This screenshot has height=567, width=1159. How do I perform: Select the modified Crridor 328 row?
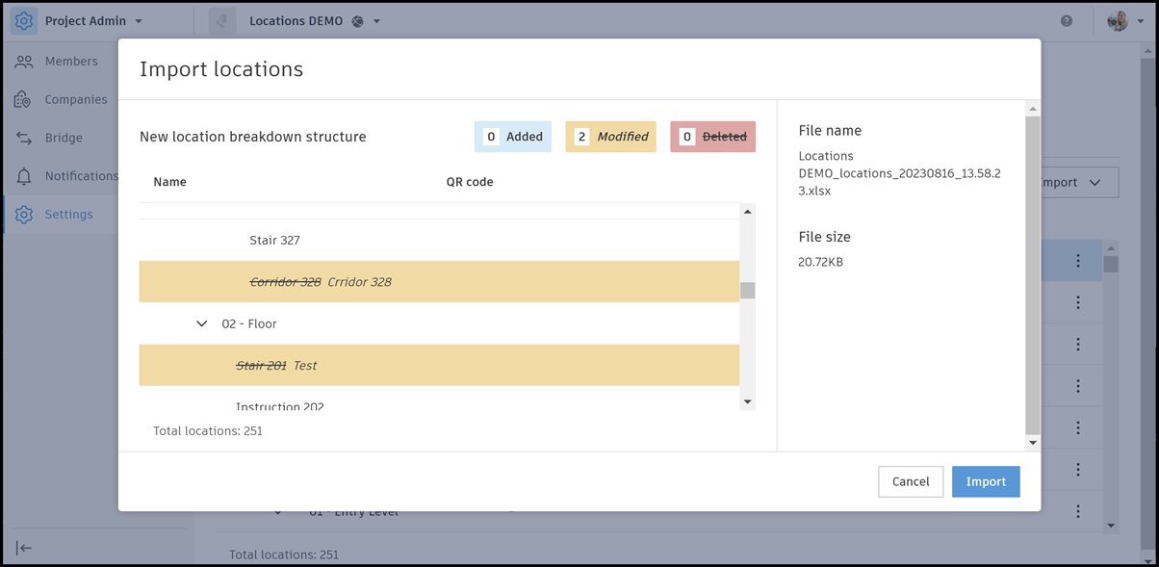pyautogui.click(x=439, y=282)
